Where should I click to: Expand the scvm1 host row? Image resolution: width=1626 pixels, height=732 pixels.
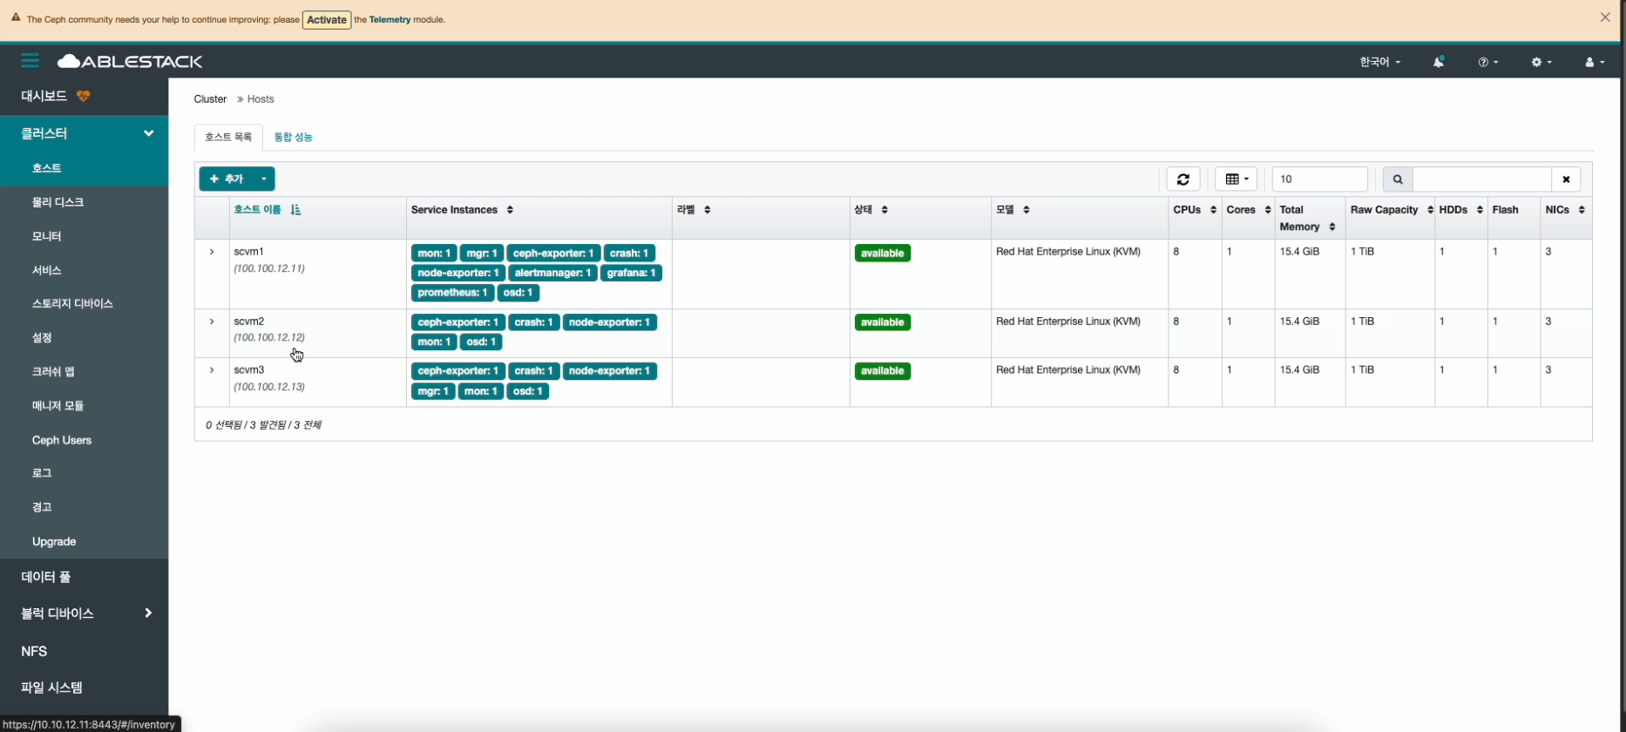(x=212, y=252)
